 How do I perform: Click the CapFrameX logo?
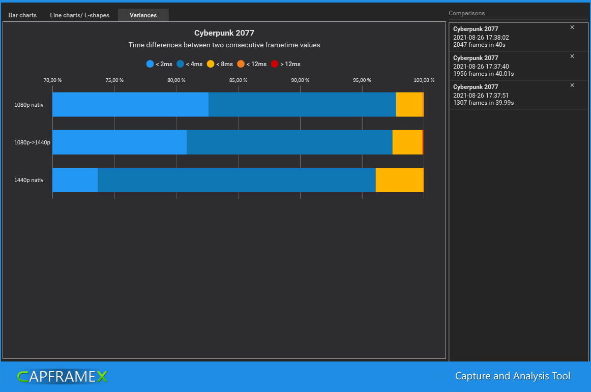[x=63, y=377]
